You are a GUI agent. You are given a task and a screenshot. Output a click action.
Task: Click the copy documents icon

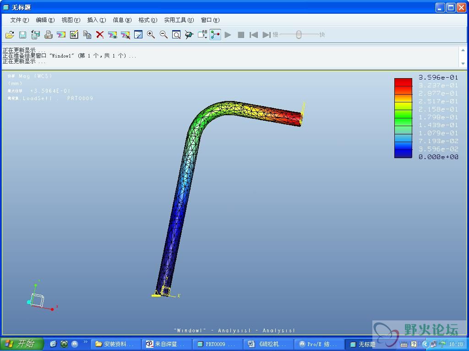coord(87,35)
